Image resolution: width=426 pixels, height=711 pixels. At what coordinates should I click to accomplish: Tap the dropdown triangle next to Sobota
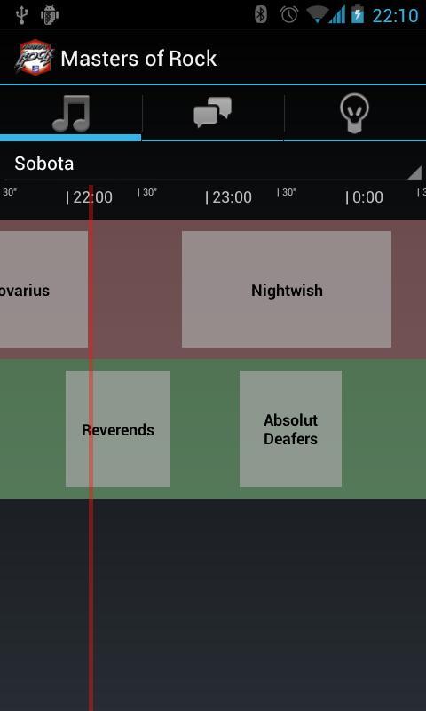pos(414,172)
